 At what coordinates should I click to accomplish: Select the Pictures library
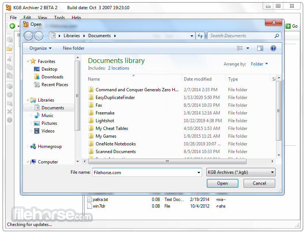49,123
